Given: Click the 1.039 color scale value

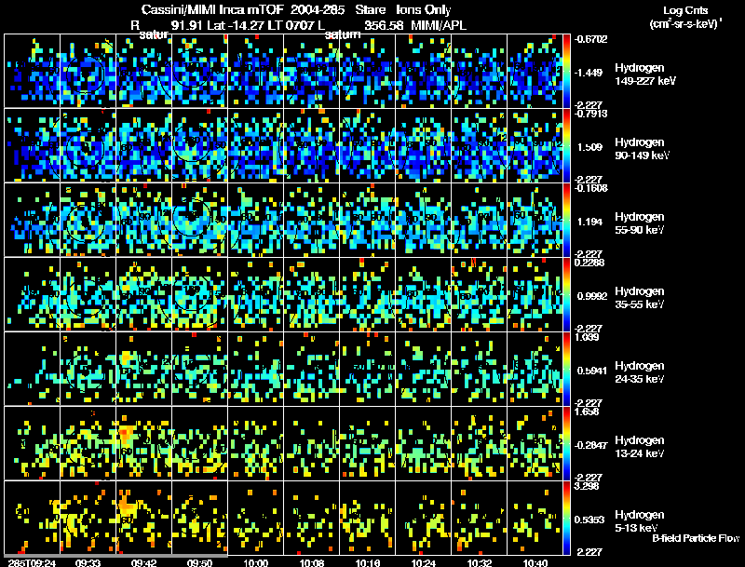Looking at the screenshot, I should coord(587,337).
